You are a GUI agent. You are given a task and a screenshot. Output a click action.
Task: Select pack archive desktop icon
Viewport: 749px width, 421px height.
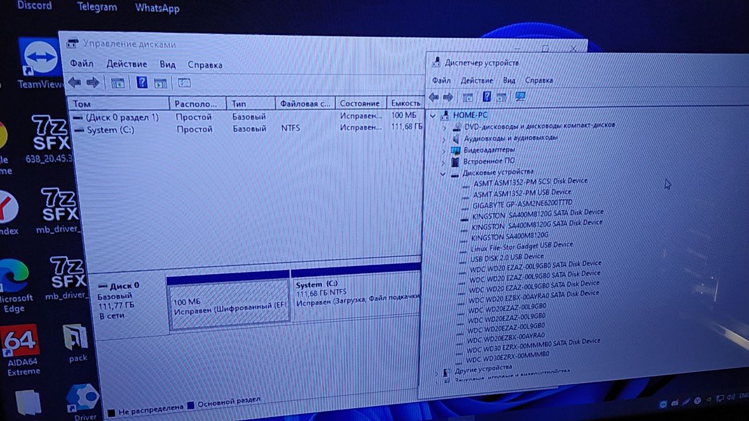[76, 343]
